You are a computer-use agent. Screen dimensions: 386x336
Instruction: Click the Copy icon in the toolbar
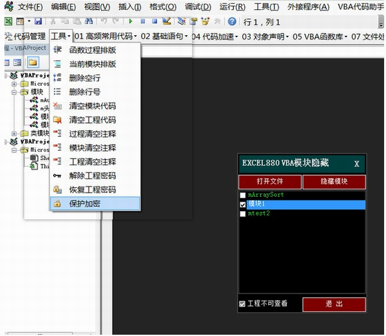pyautogui.click(x=65, y=21)
